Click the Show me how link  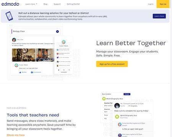tap(16, 135)
